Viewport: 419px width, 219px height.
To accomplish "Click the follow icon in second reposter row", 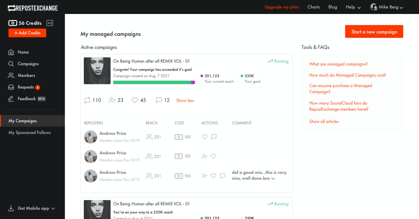I will [x=204, y=156].
